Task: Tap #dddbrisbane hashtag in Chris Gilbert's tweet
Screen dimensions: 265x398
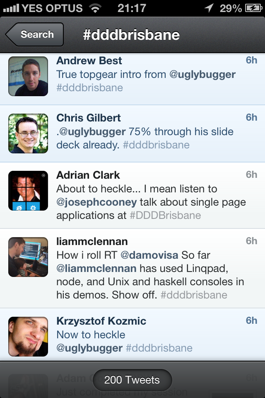Action: pos(156,145)
